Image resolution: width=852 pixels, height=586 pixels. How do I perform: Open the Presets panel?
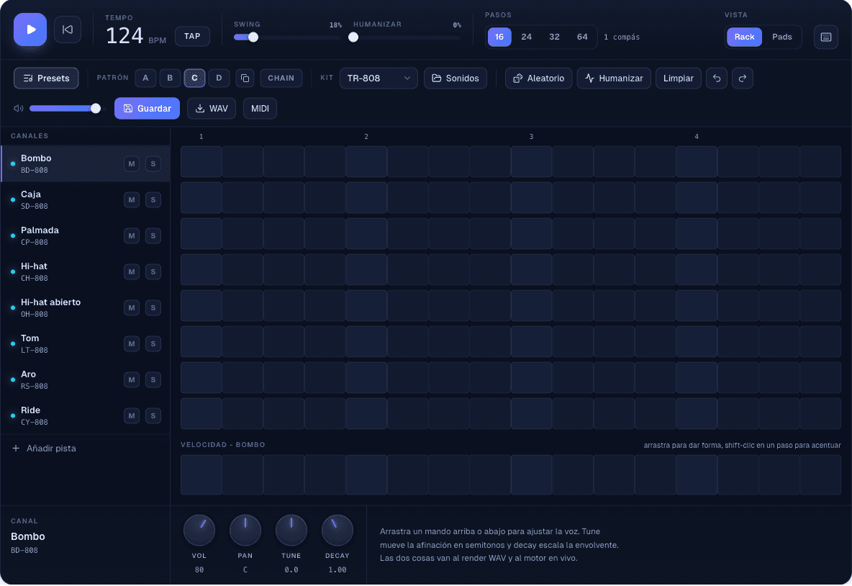point(46,78)
